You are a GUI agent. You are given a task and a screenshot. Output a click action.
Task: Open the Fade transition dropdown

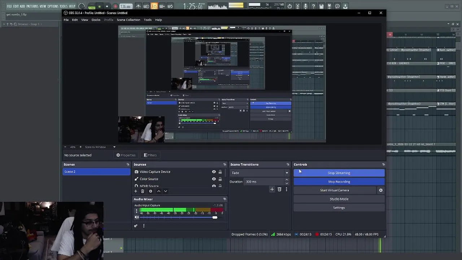pos(260,173)
